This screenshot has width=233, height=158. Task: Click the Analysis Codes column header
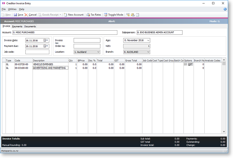click(x=213, y=60)
